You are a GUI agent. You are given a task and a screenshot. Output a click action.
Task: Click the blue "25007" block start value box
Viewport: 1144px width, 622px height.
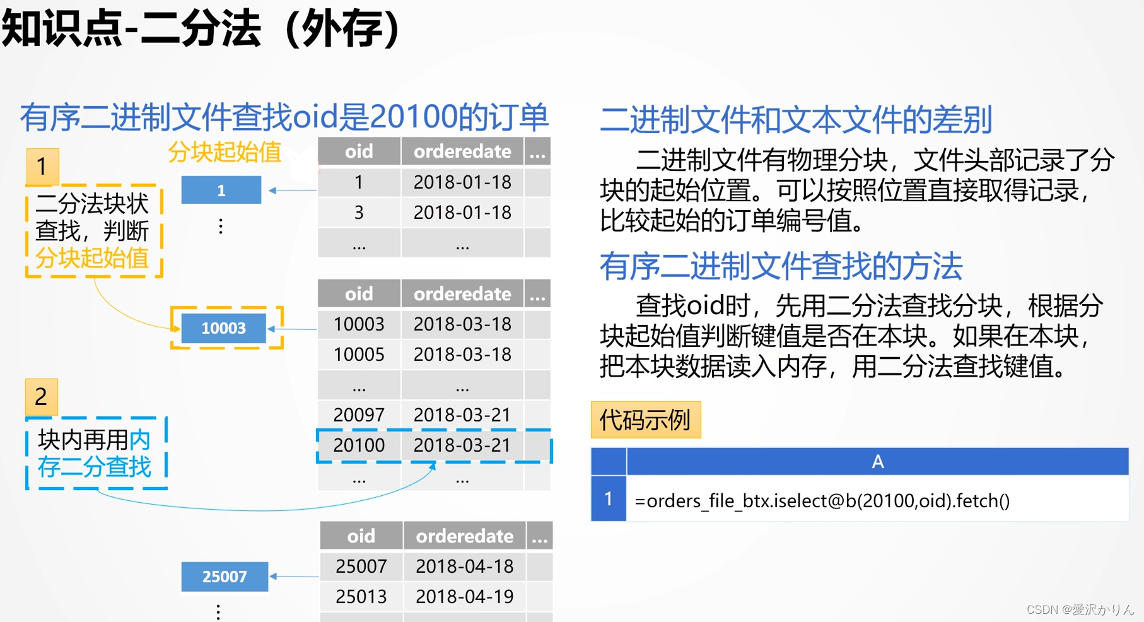coord(225,576)
